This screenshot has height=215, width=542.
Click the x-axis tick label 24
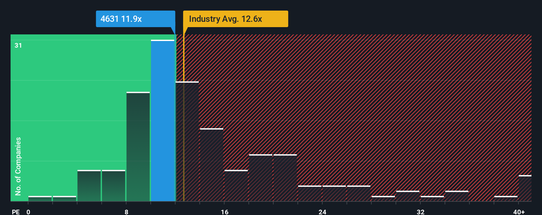pos(323,212)
